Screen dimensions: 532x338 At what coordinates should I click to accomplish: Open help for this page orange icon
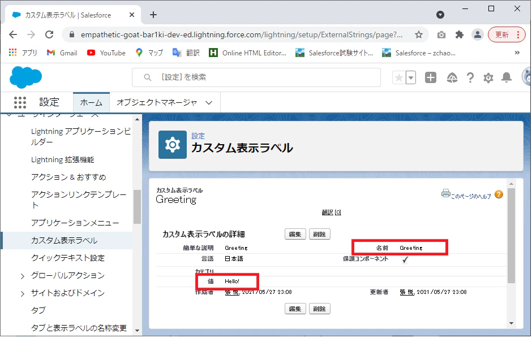(498, 194)
